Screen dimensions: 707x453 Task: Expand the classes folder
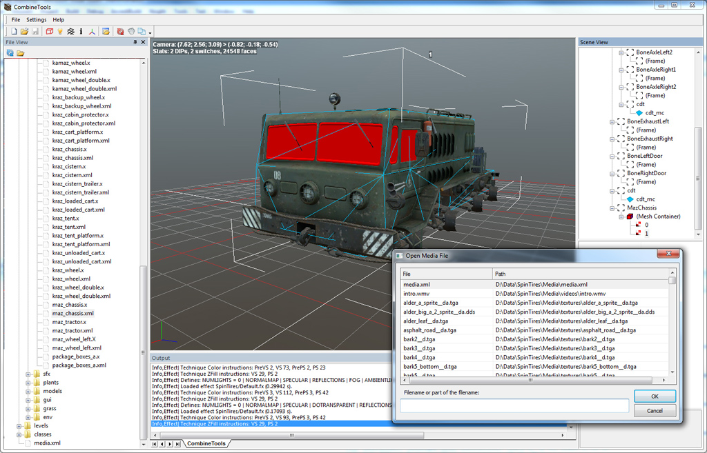tap(19, 434)
